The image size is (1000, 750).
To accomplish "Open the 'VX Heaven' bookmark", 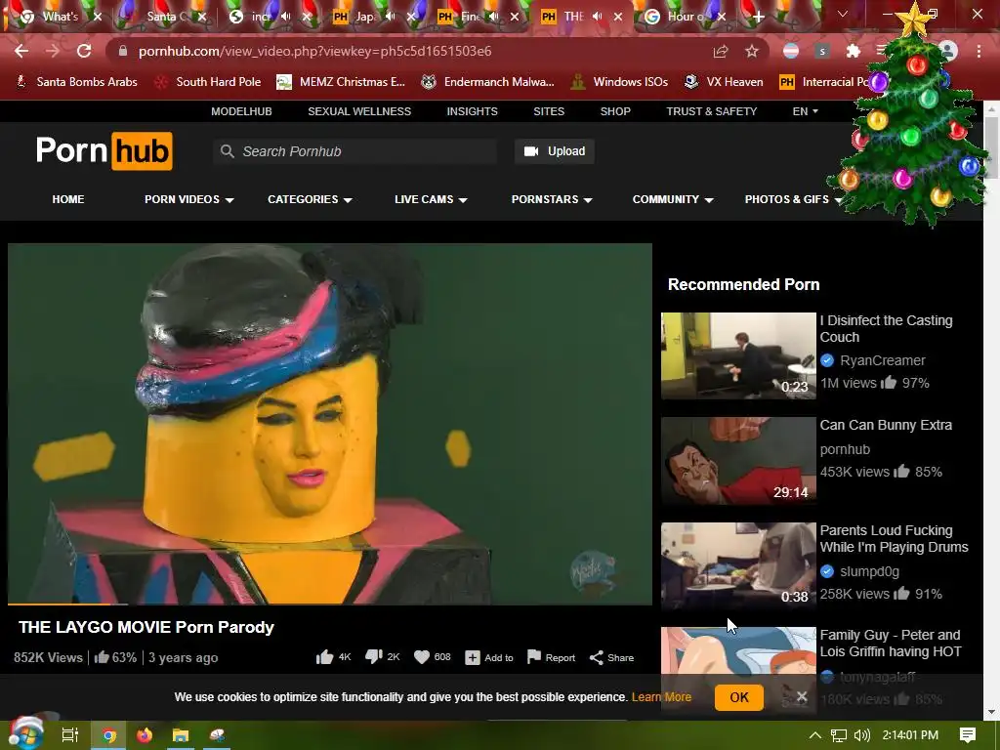I will coord(724,82).
